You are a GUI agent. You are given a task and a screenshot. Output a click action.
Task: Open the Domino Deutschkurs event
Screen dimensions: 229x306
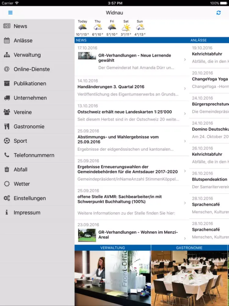209,131
